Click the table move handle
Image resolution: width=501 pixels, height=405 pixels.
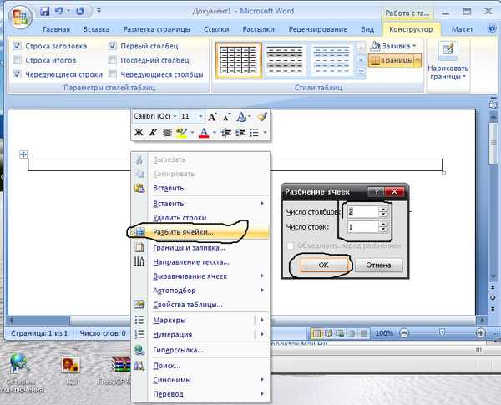23,154
